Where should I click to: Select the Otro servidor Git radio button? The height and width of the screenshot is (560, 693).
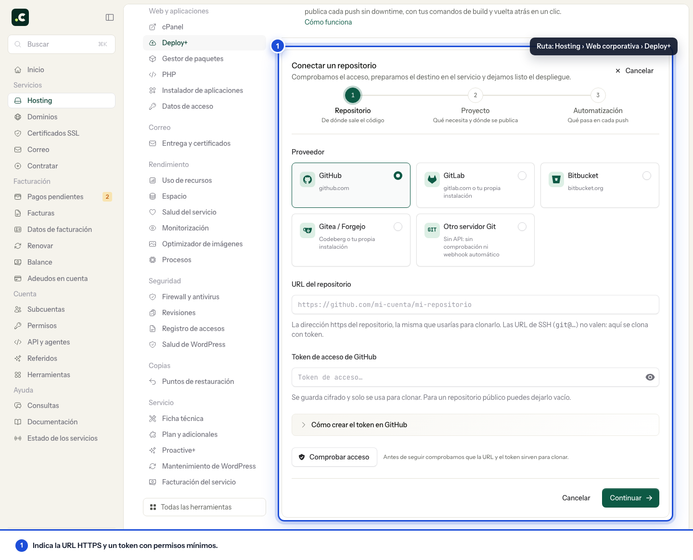point(522,227)
